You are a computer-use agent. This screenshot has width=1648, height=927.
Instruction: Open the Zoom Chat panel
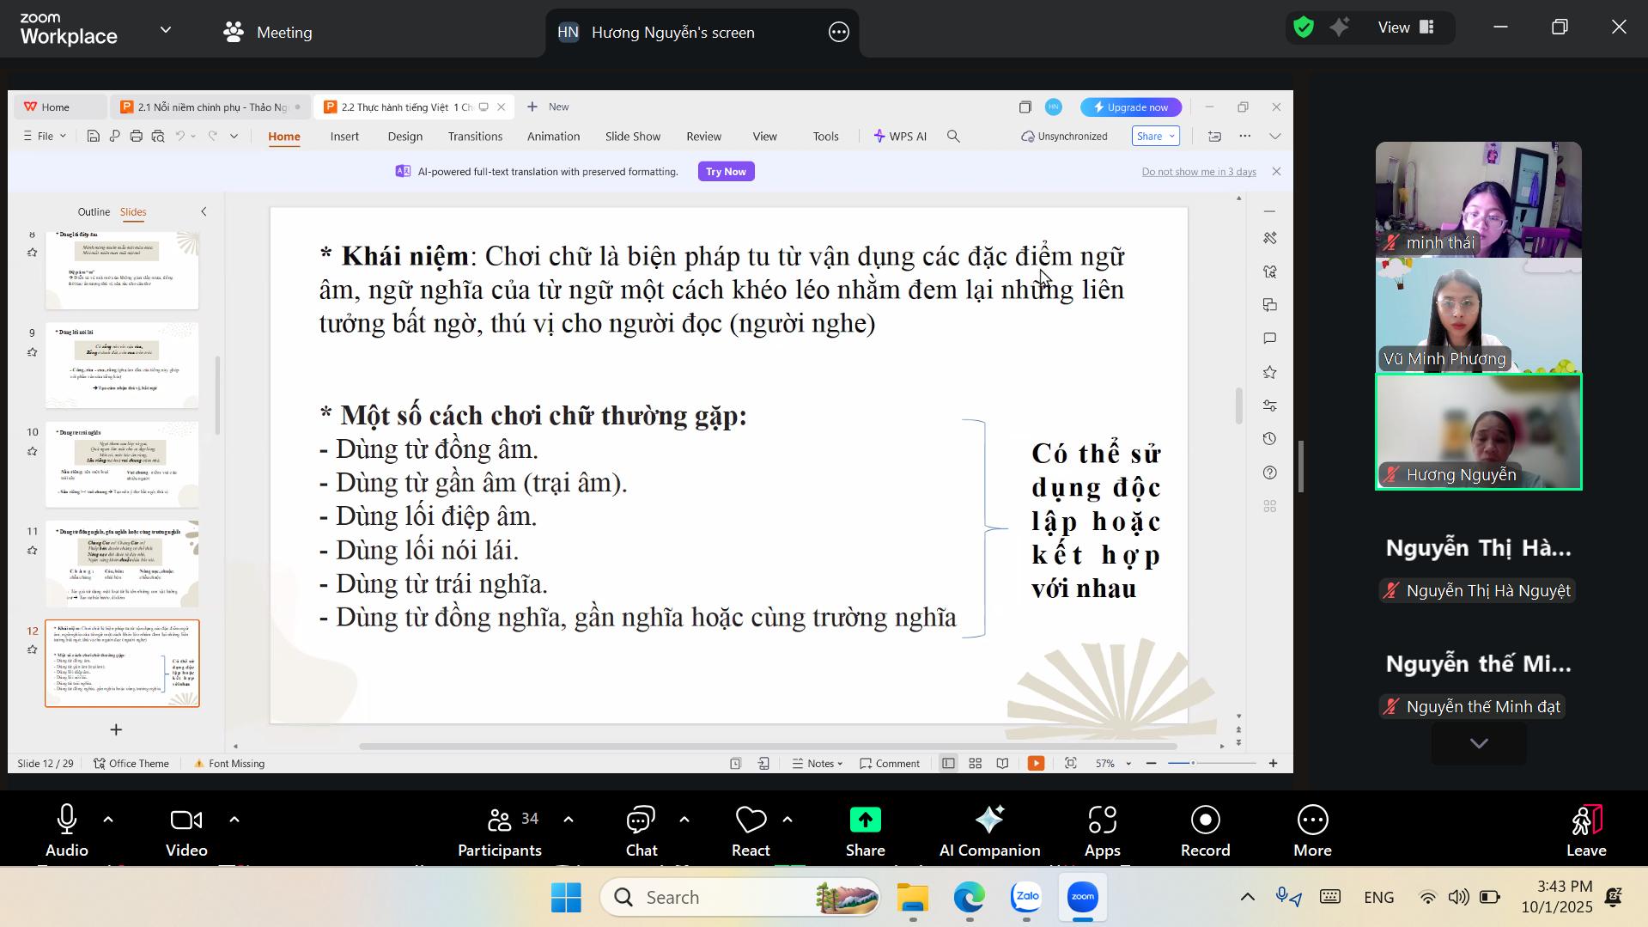641,830
